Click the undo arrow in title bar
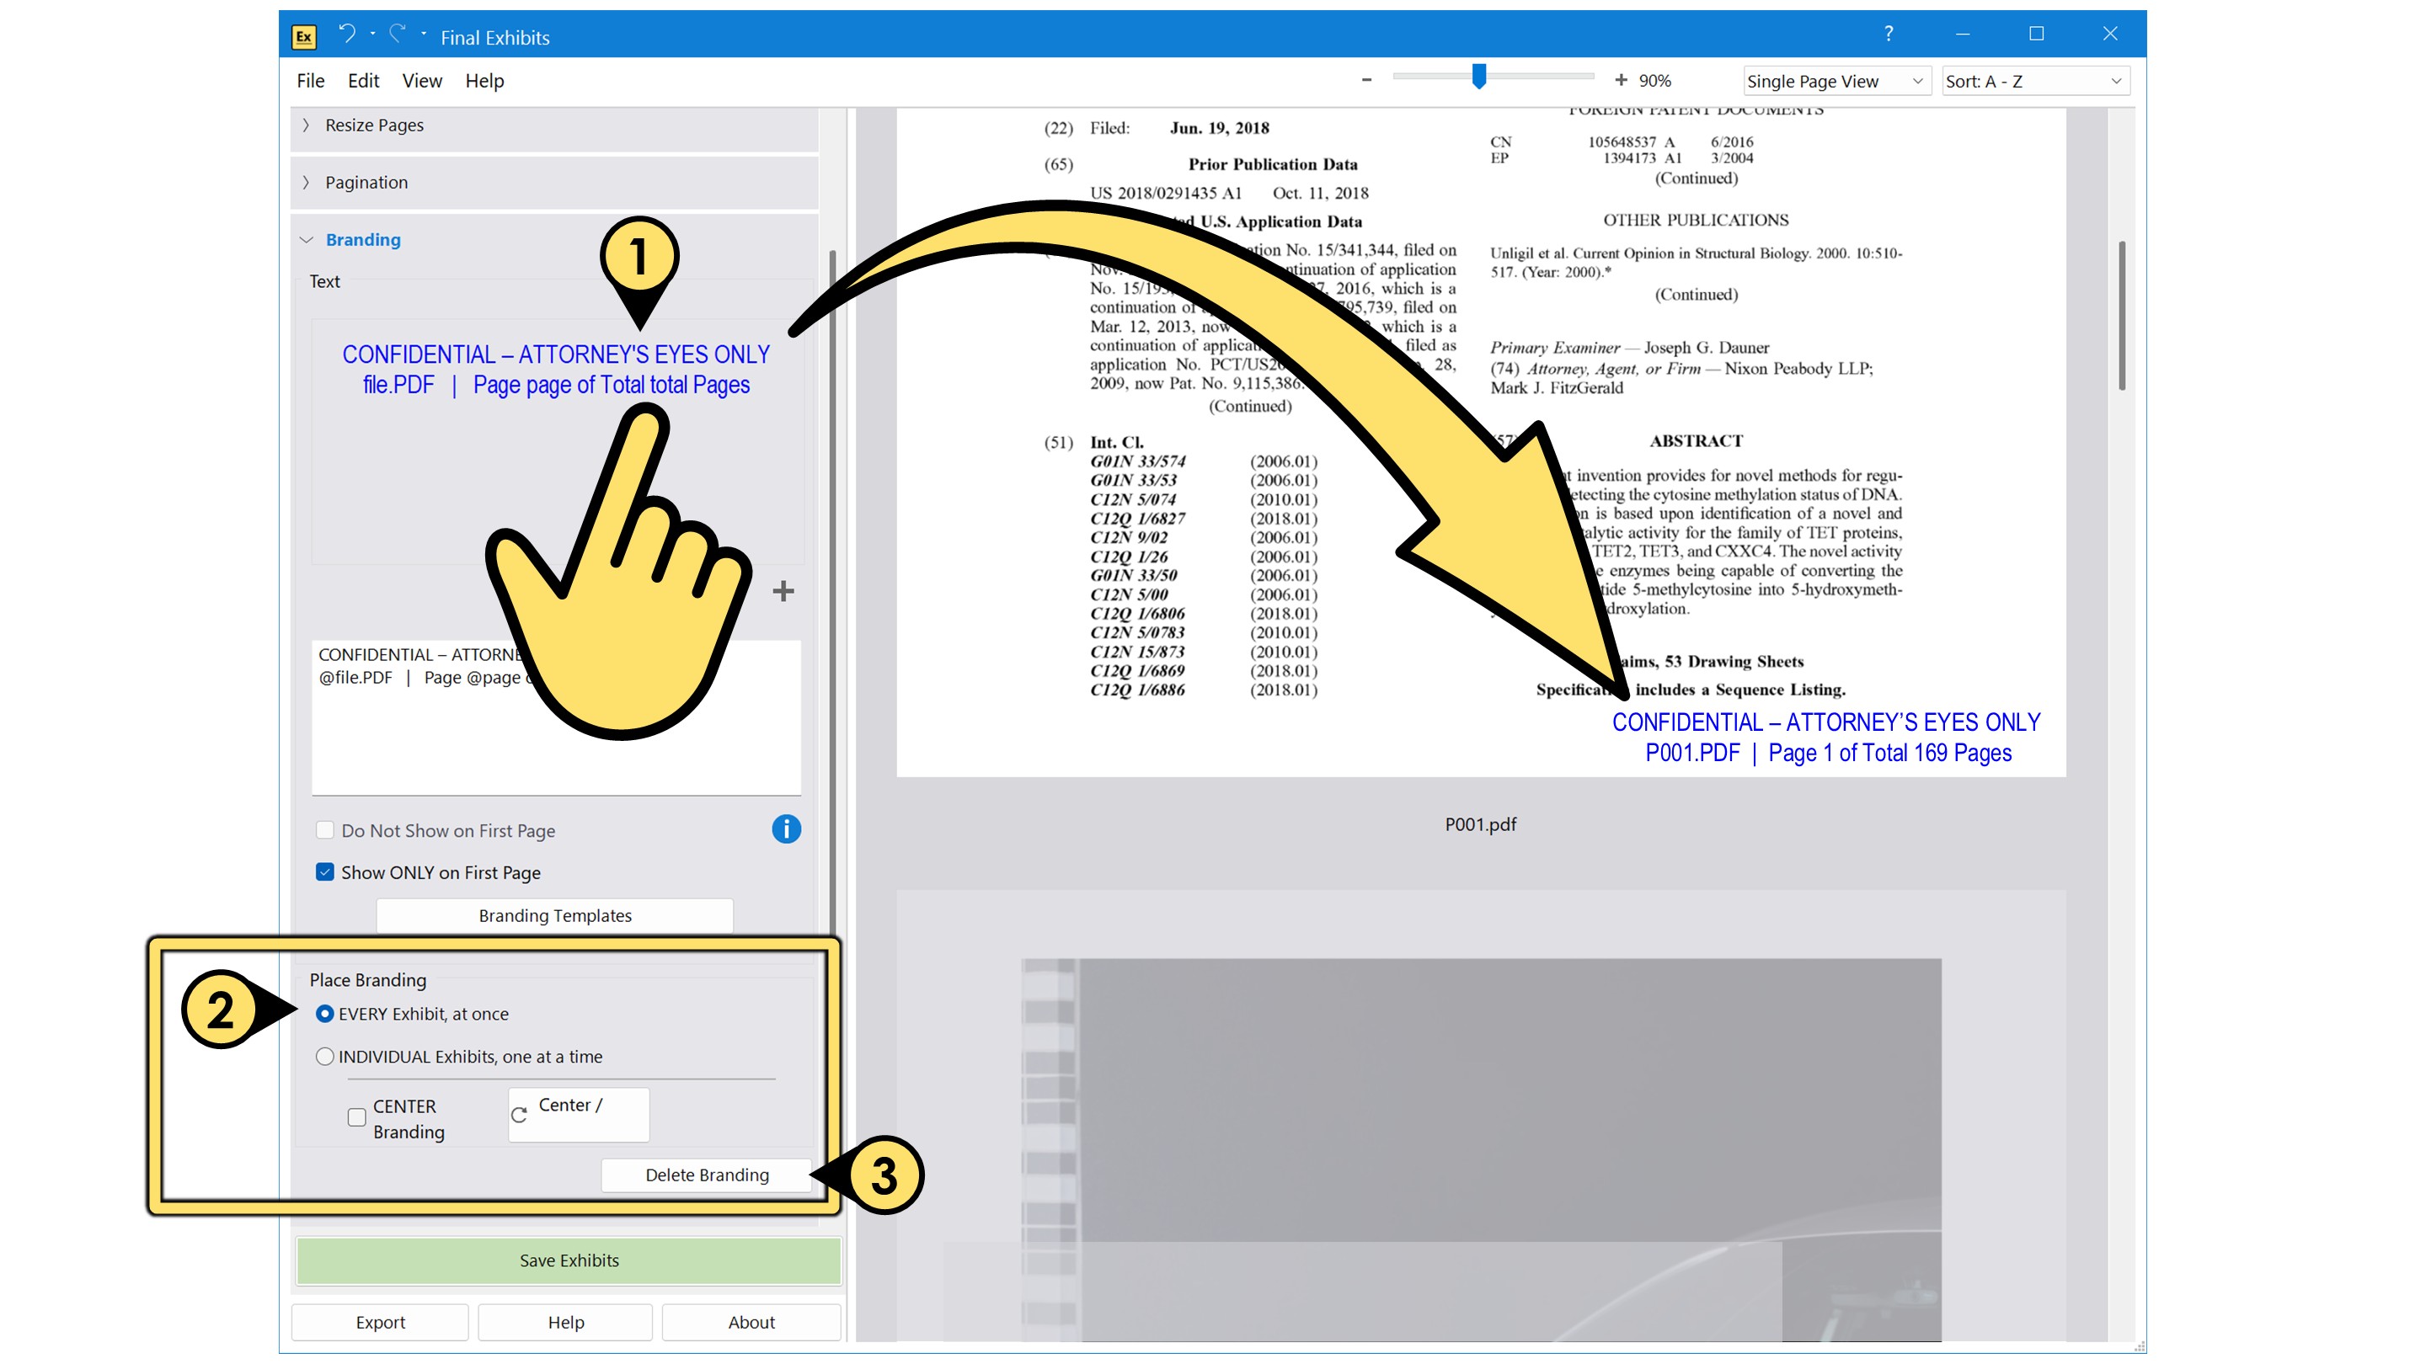Image resolution: width=2426 pixels, height=1364 pixels. point(346,35)
